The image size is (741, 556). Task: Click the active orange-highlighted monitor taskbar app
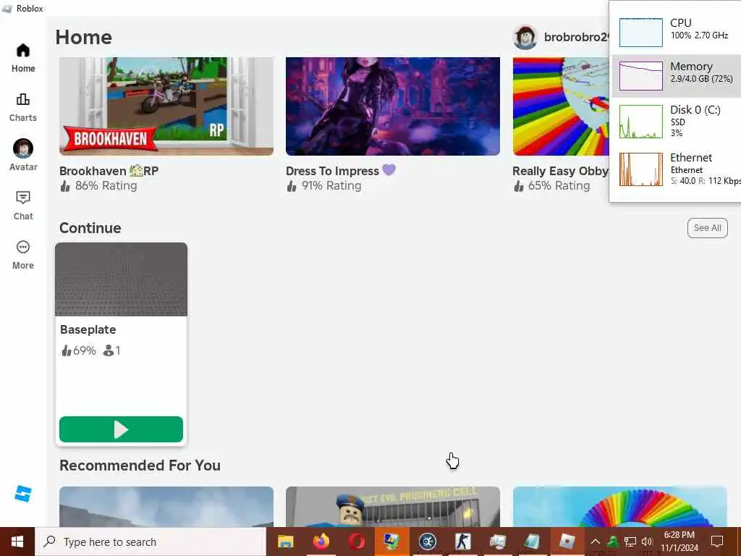tap(391, 542)
